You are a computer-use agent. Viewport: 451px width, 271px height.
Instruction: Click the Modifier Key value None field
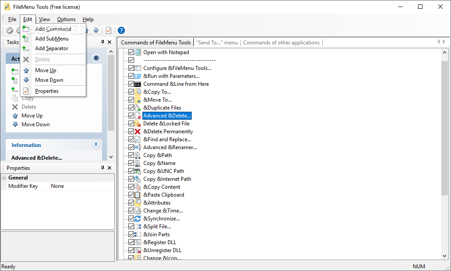82,186
